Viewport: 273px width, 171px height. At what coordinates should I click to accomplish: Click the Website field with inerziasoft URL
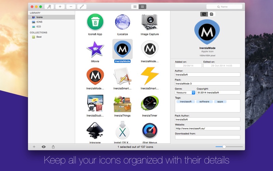(x=207, y=129)
